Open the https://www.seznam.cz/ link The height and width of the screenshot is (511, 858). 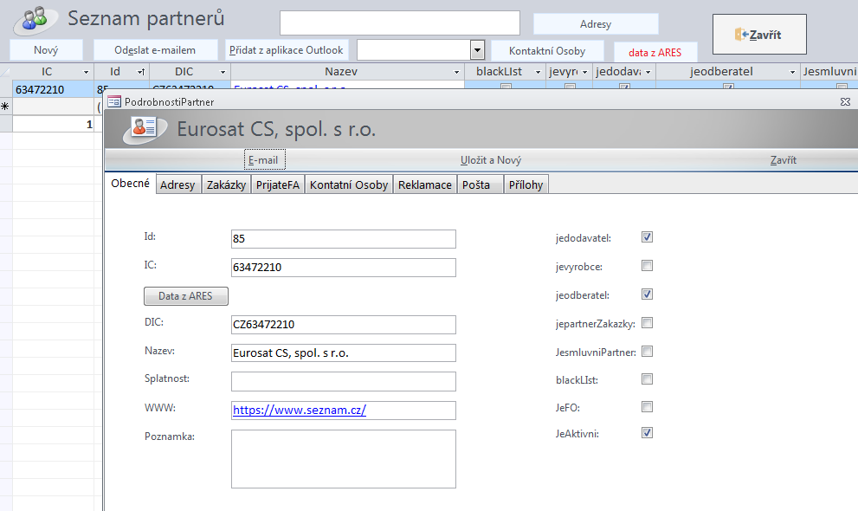tap(300, 410)
